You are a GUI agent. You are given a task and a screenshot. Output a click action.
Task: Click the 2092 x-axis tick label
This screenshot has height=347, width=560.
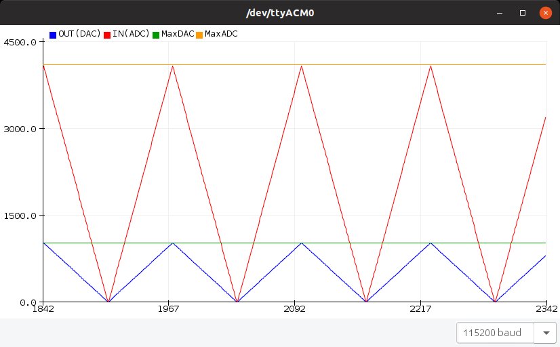point(294,309)
